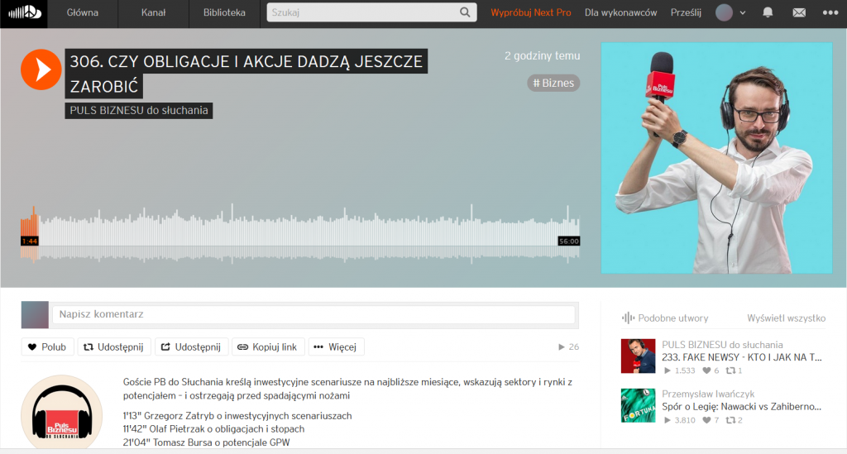Open the Puls Biznesu headphones avatar

(x=61, y=413)
